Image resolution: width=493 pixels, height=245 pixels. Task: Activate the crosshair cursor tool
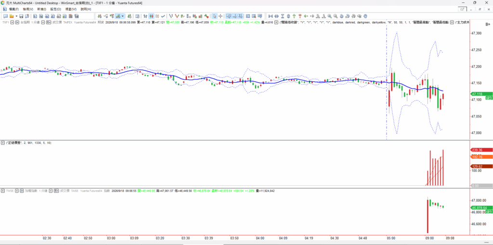tap(221, 16)
